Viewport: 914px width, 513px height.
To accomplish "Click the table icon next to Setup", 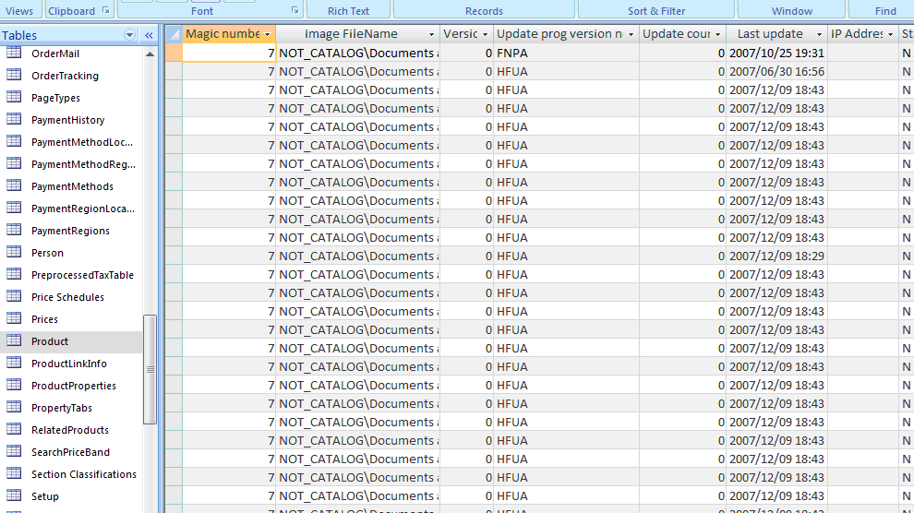I will [14, 496].
